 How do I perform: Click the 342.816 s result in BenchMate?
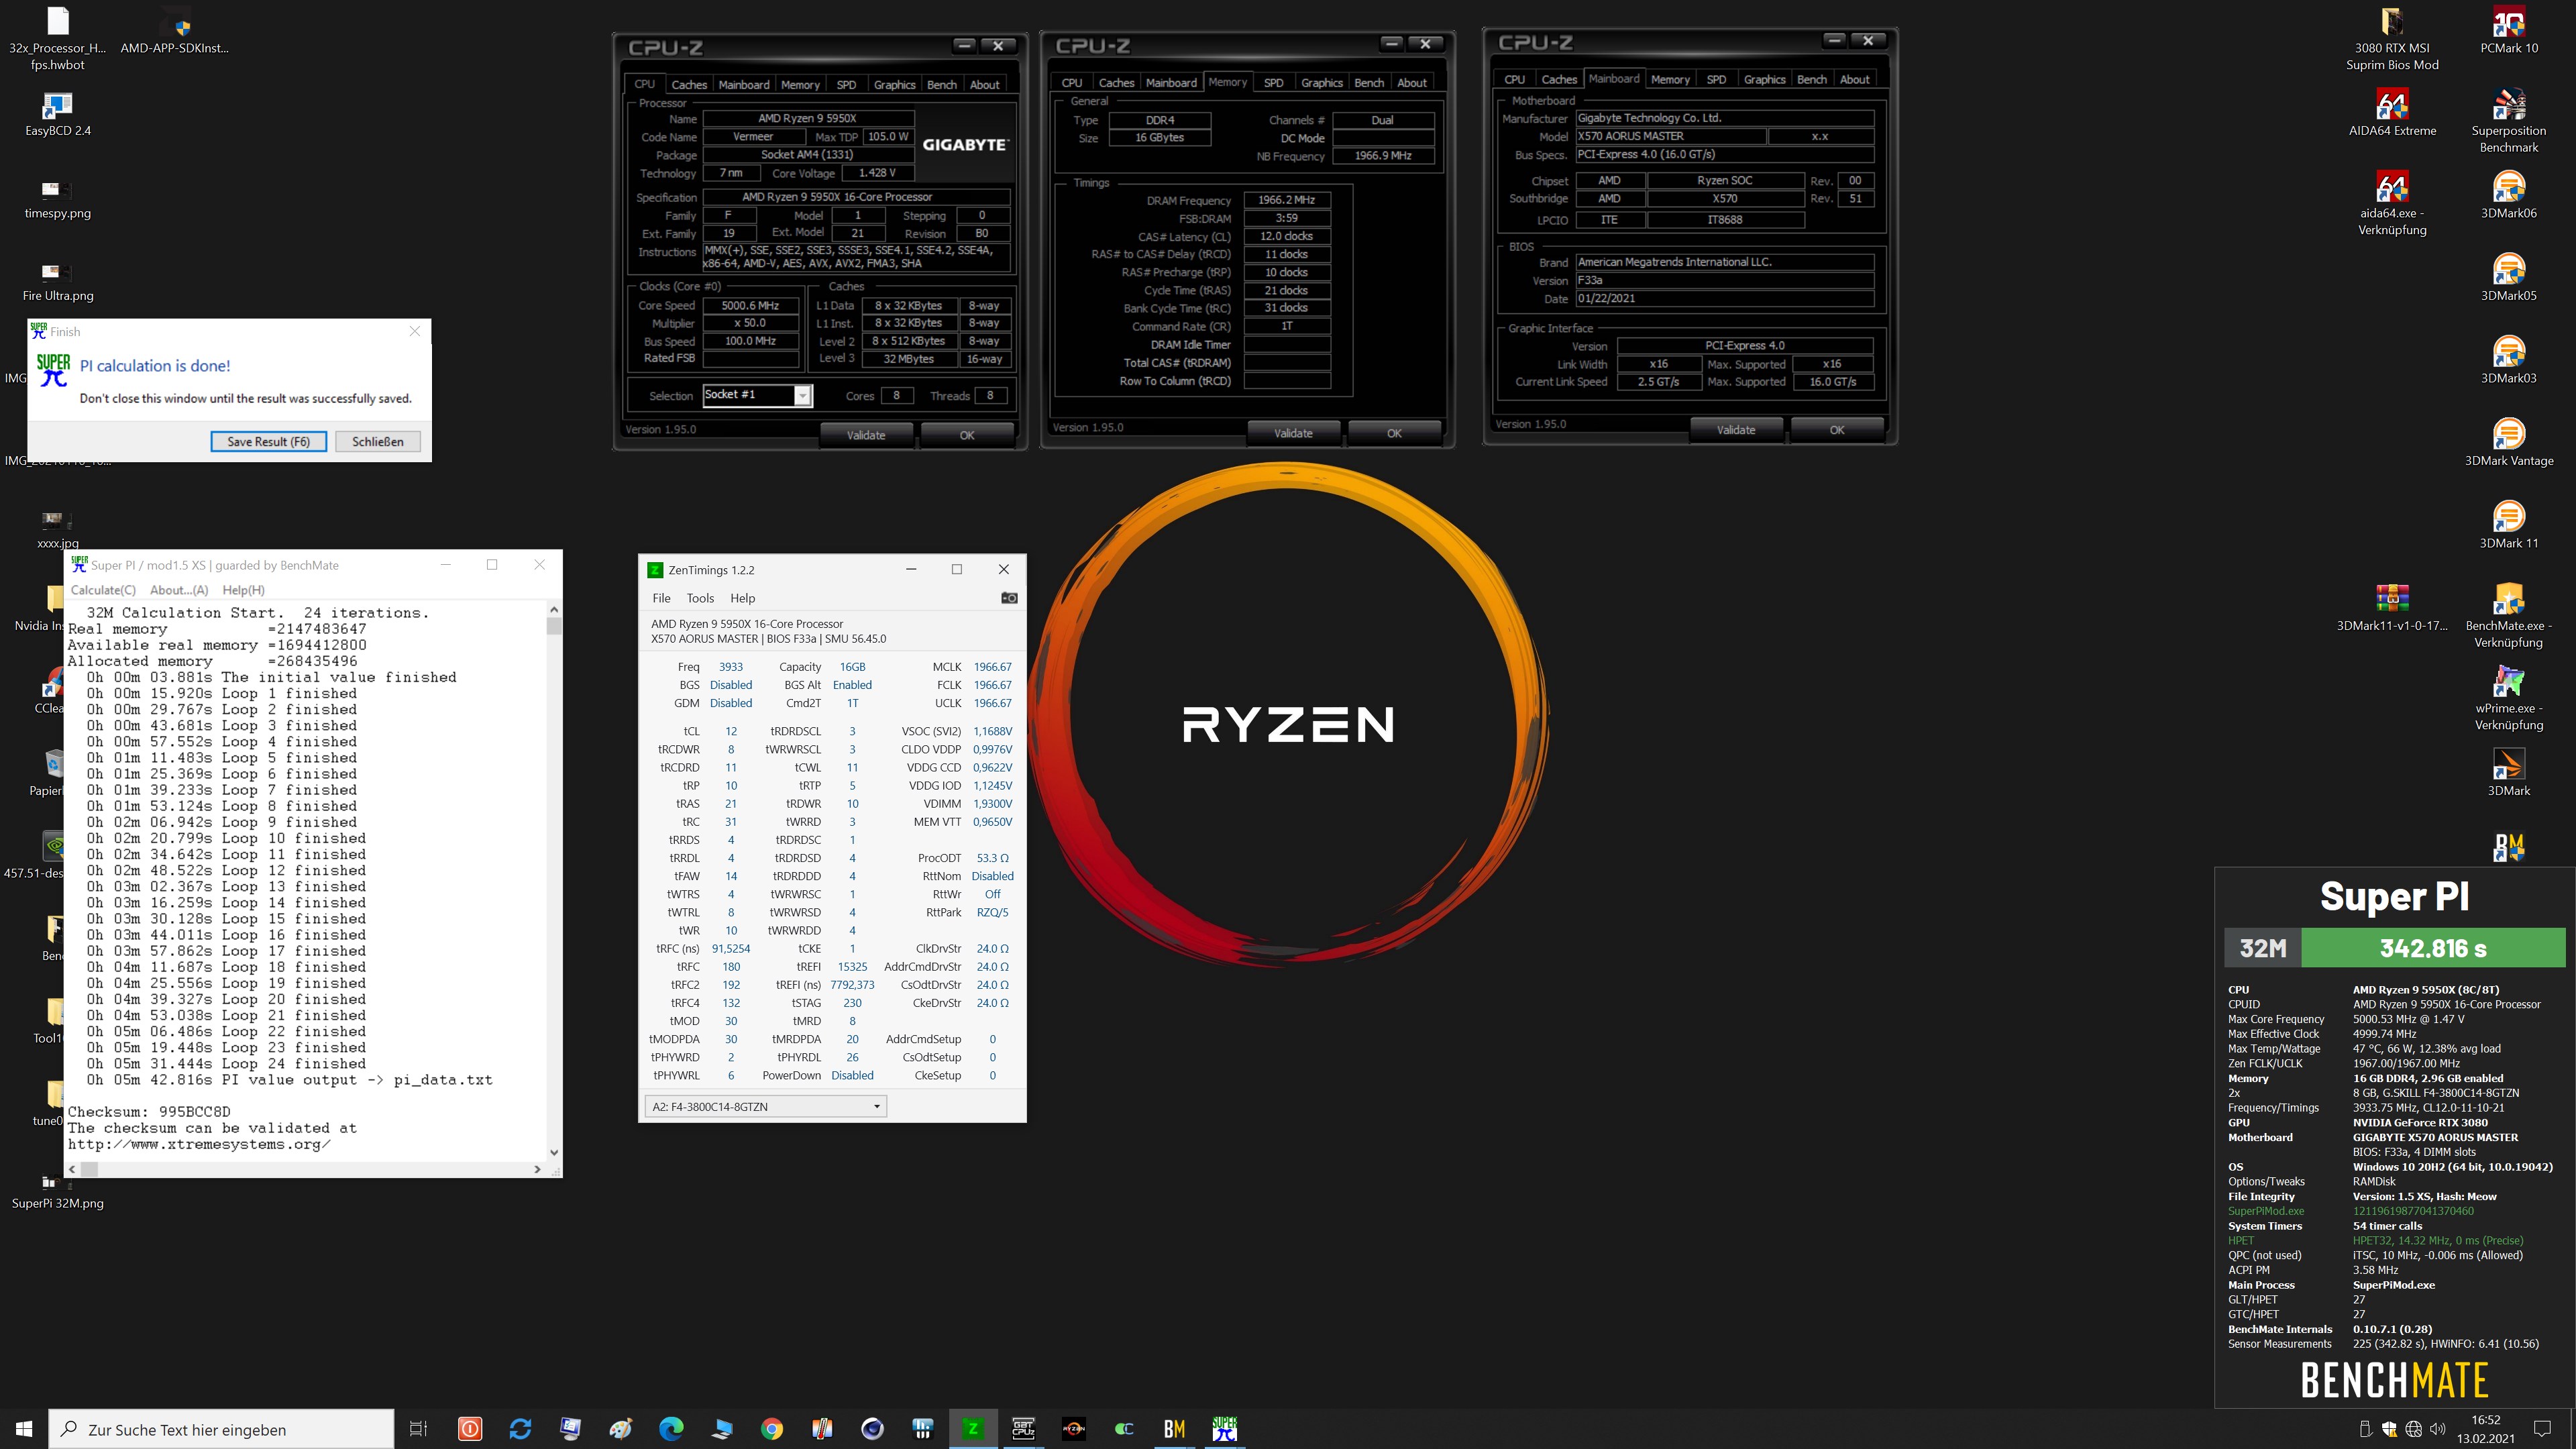click(x=2433, y=948)
